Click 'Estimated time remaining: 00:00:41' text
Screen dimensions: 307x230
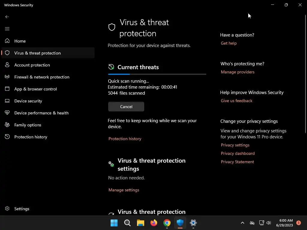(142, 87)
